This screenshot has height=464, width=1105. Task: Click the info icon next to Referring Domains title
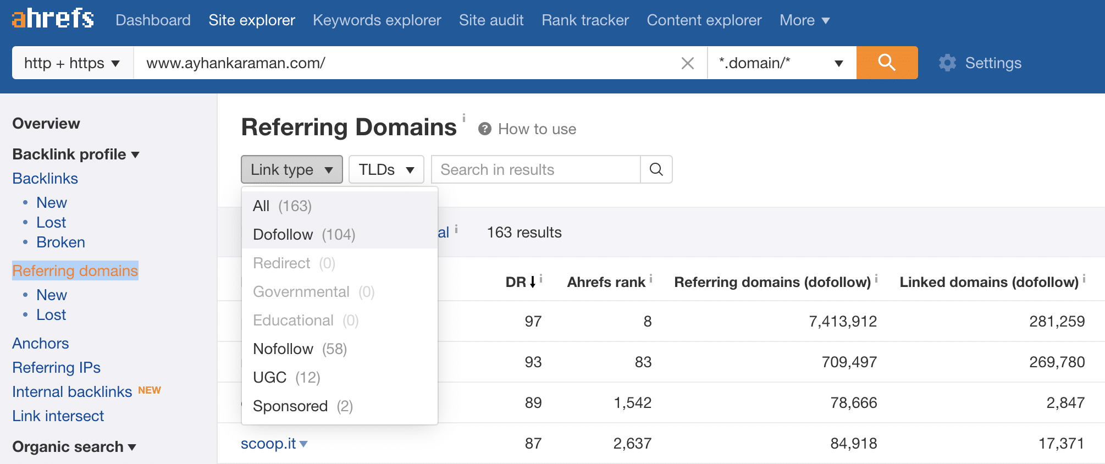coord(464,118)
